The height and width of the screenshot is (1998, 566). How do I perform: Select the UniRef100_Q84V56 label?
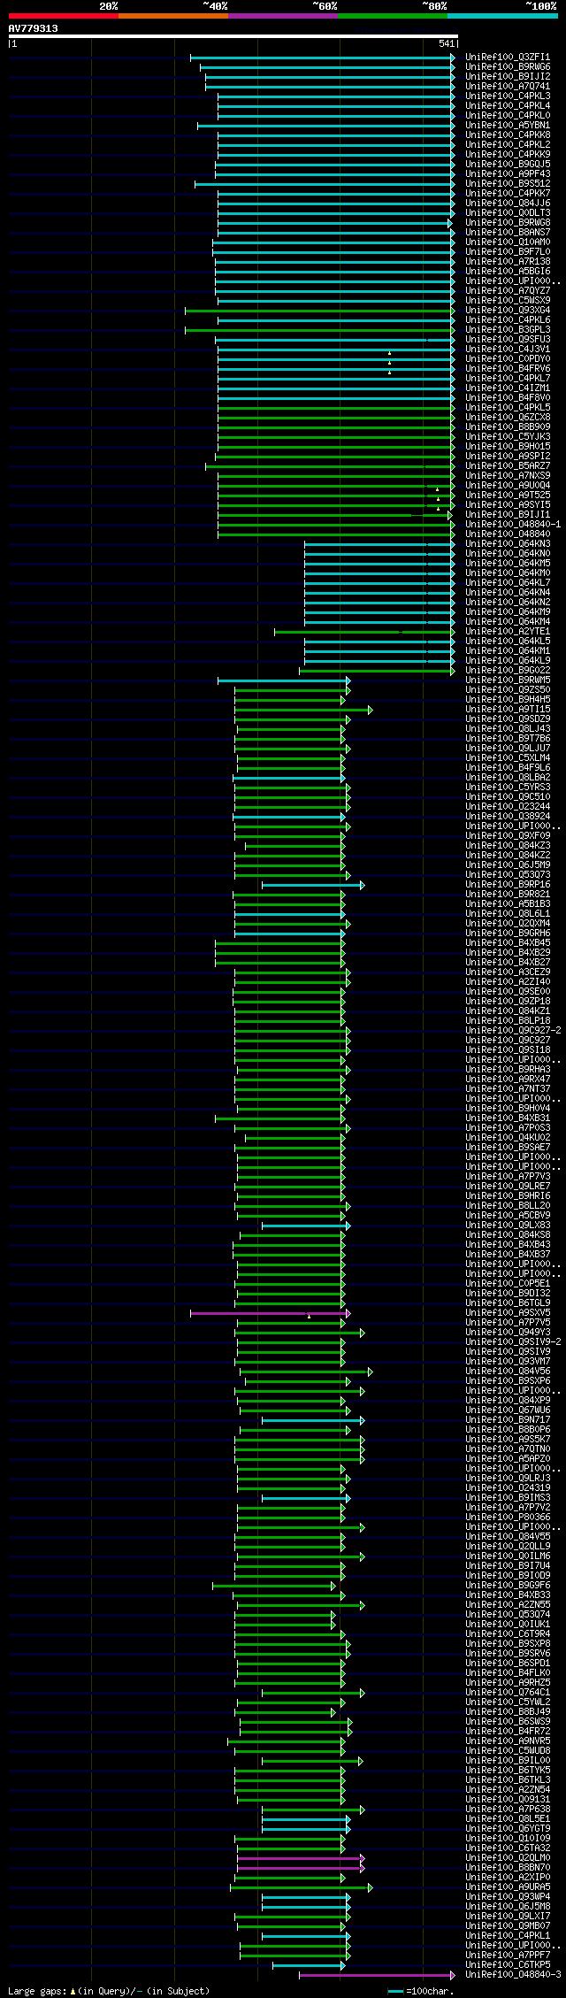(x=508, y=1372)
